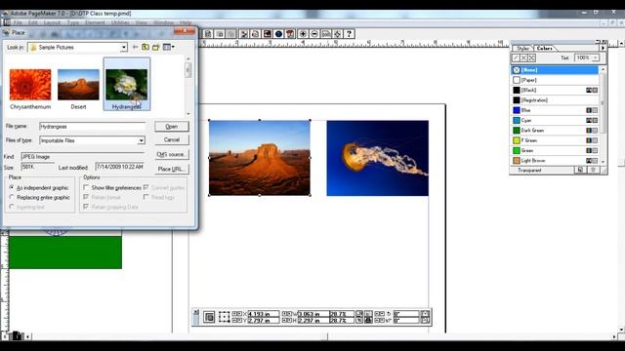Click the Zoom In toolbar icon
The image size is (625, 351).
[x=303, y=34]
